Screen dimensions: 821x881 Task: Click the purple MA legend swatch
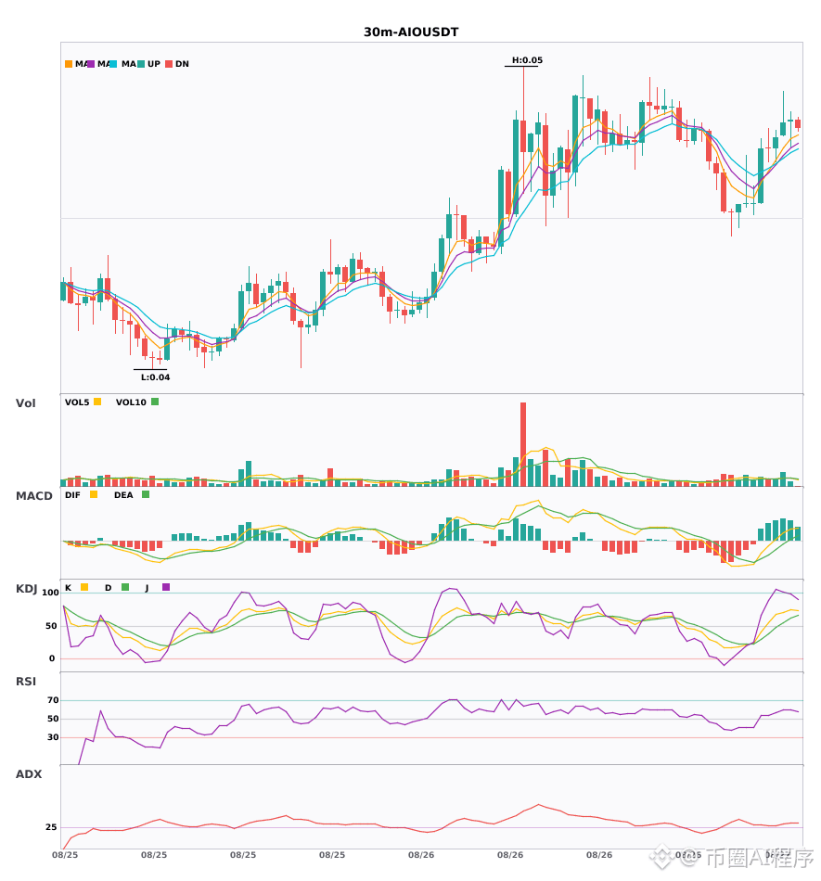[91, 64]
